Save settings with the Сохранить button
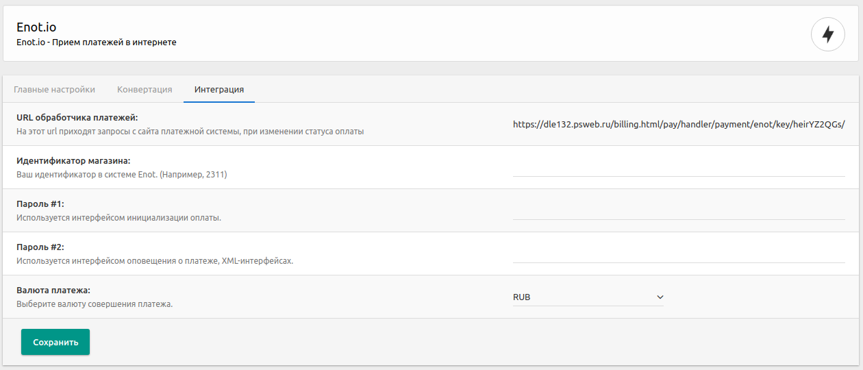 [x=55, y=342]
